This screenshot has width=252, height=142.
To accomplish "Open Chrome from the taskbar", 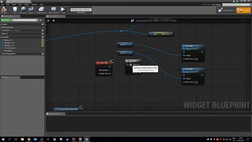I will coord(29,139).
